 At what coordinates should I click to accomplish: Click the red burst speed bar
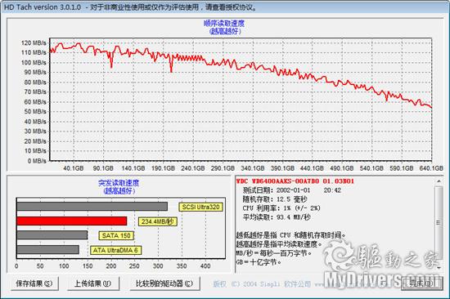click(x=72, y=221)
